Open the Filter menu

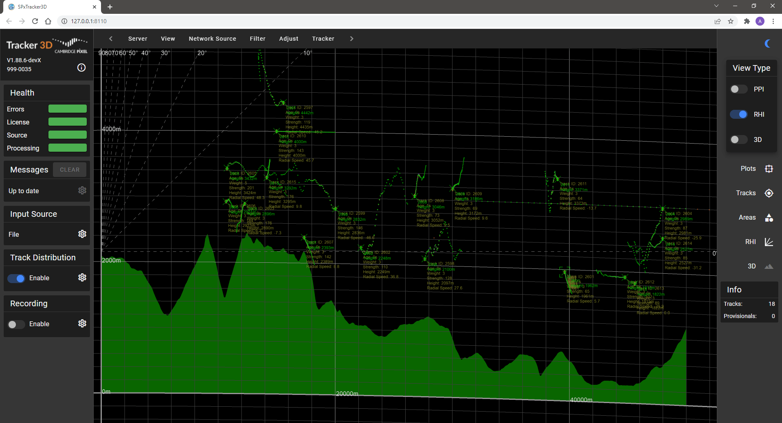(257, 39)
